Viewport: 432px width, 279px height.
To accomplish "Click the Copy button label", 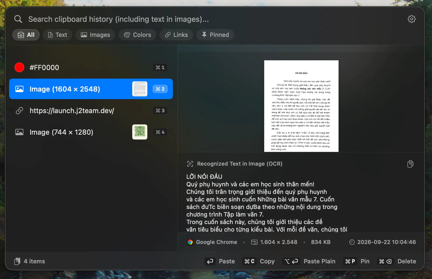I will coord(267,261).
